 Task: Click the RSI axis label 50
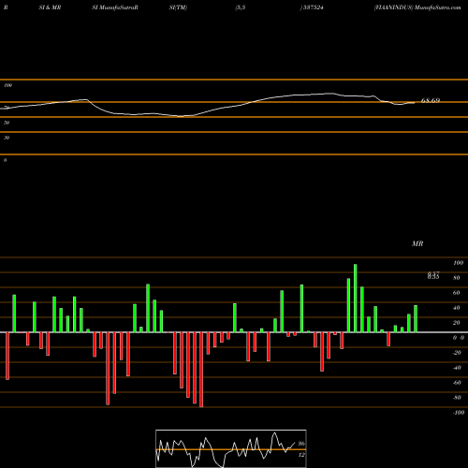7,123
